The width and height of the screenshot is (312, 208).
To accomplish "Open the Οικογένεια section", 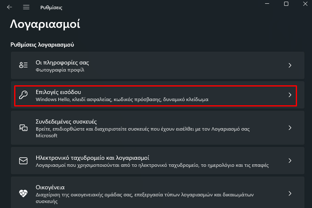I will [x=158, y=192].
